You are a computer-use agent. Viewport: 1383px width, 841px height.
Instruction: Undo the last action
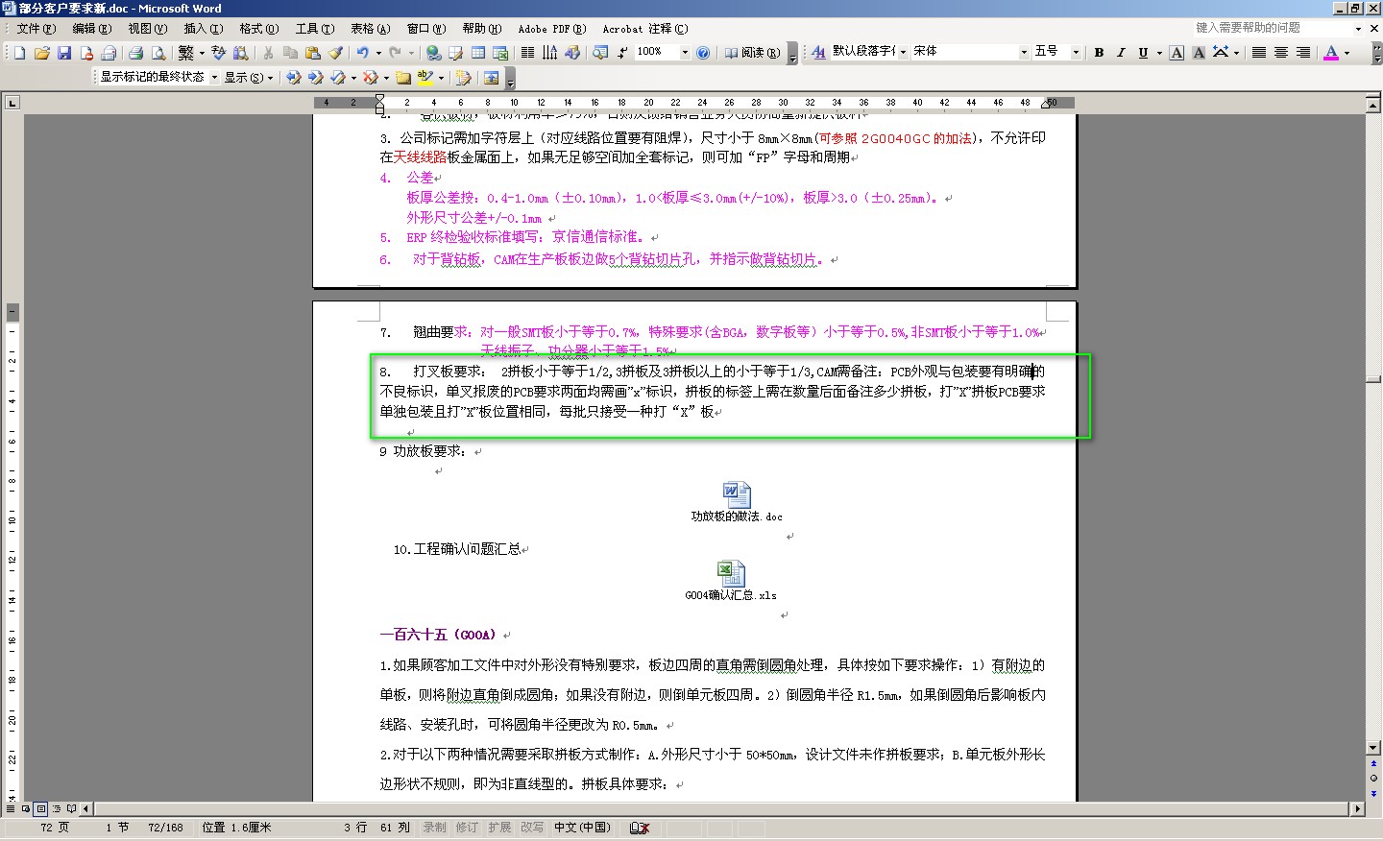362,53
